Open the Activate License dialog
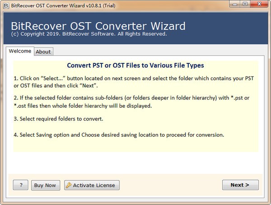The image size is (271, 205). [x=92, y=185]
